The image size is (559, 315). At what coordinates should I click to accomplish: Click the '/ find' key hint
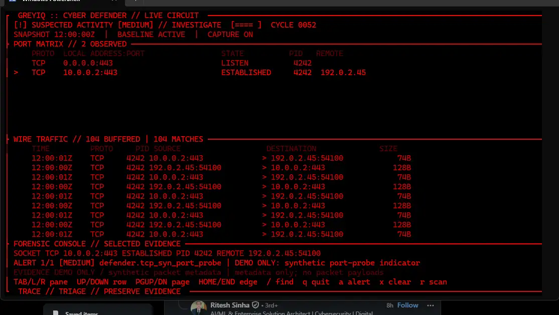point(280,282)
